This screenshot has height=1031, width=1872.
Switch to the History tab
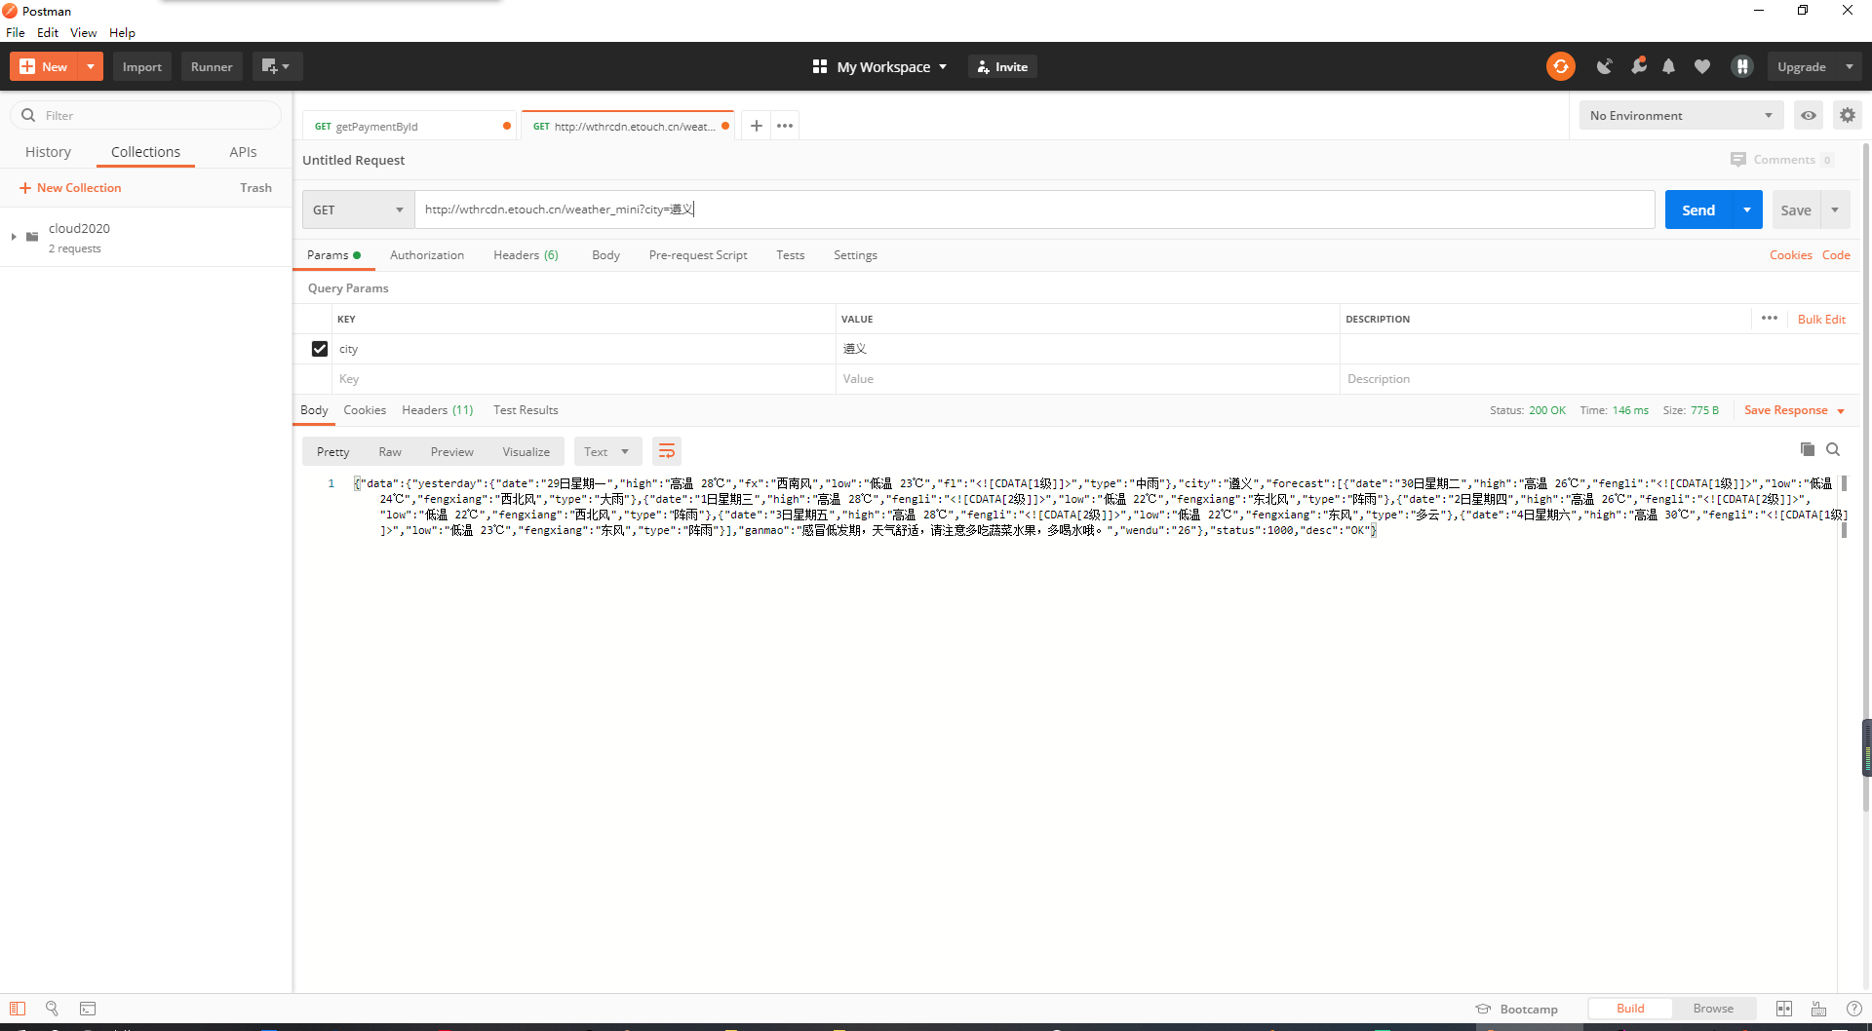click(48, 152)
